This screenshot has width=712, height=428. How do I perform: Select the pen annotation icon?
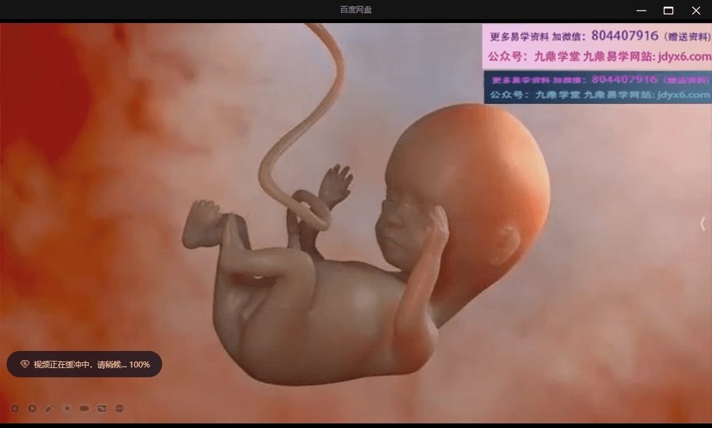[49, 408]
